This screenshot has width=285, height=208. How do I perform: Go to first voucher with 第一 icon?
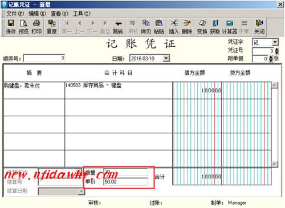pos(67,27)
